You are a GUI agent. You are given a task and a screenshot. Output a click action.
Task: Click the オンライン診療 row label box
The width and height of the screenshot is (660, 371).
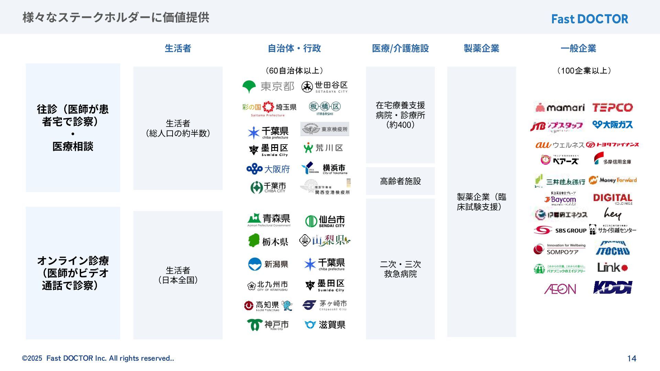73,273
